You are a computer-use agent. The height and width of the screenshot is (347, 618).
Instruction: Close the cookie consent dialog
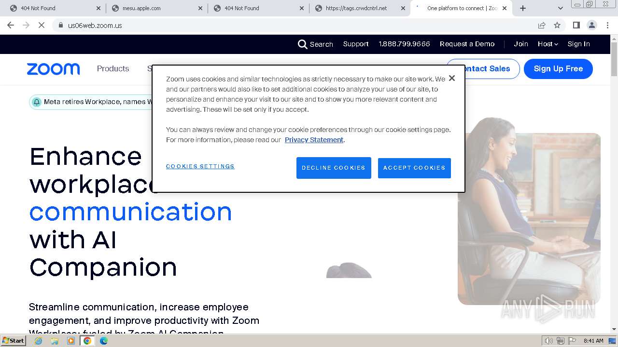(x=451, y=78)
